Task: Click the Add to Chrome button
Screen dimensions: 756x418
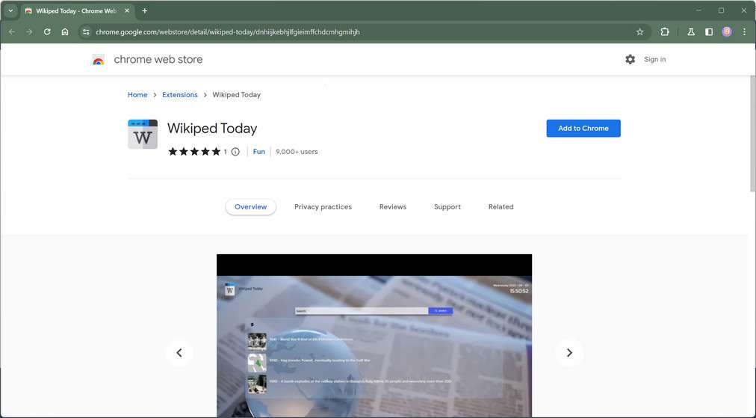Action: point(583,129)
